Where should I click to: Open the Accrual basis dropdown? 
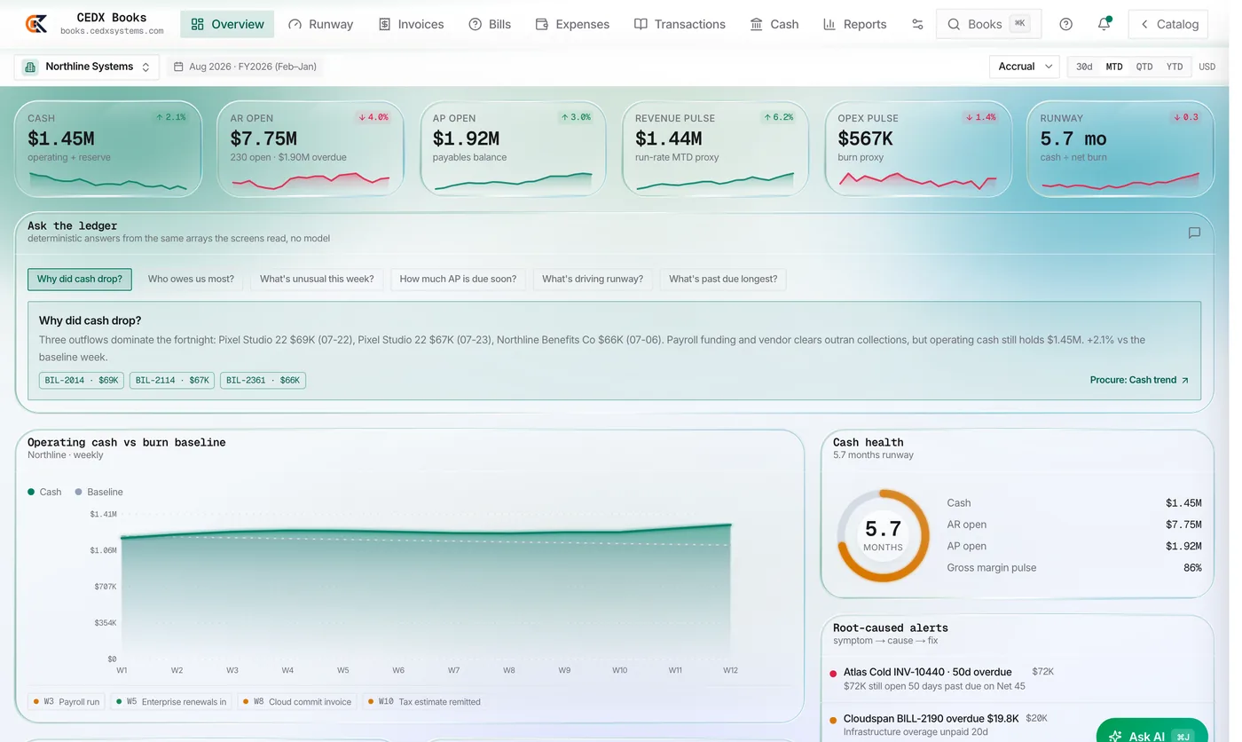(x=1025, y=67)
